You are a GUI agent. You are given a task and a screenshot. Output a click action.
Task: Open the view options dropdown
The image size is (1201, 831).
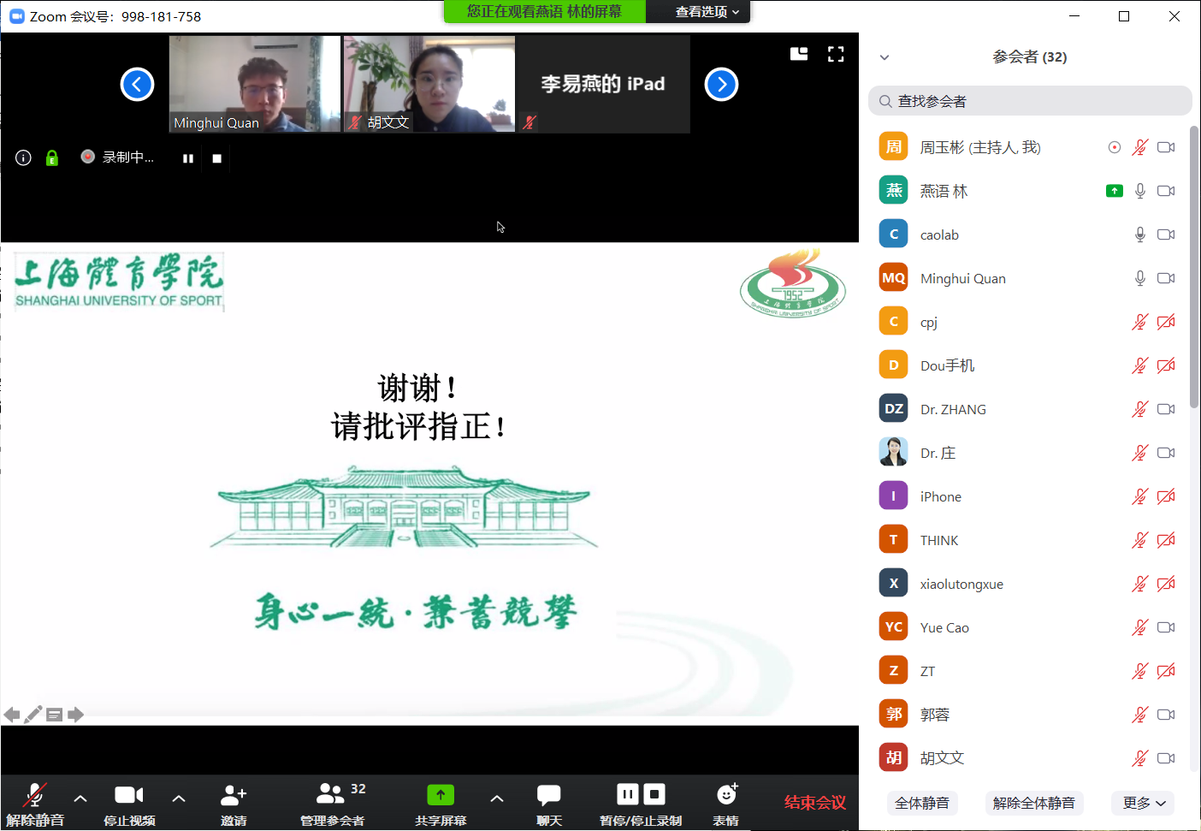point(707,12)
